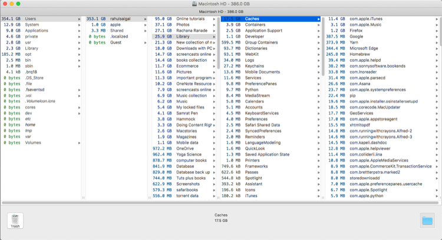The image size is (442, 240).
Task: Select the Keychains folder
Action: 271,66
